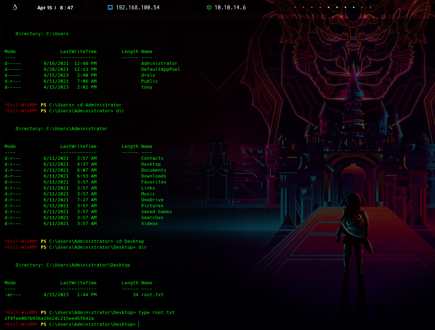
Task: Select the last red workspace dot
Action: point(370,7)
